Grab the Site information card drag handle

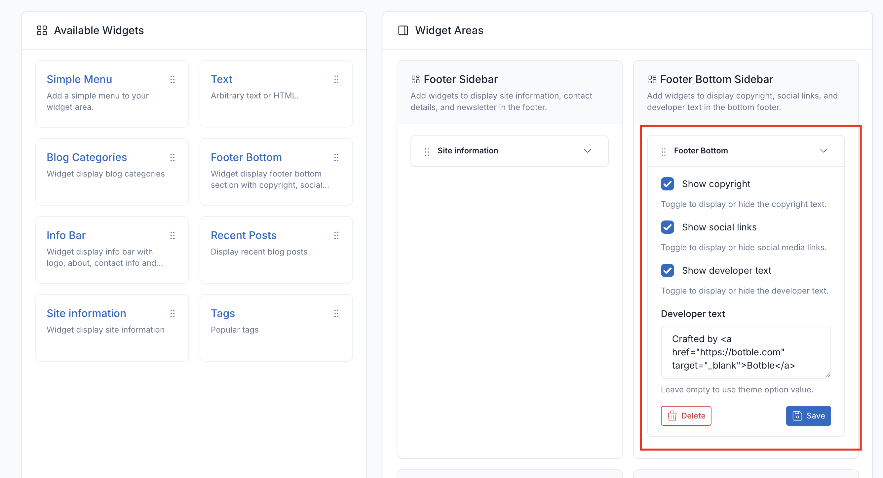[173, 313]
